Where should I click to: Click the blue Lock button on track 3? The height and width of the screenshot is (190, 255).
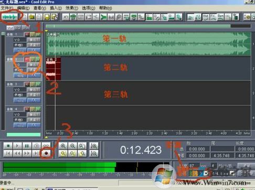click(20, 100)
